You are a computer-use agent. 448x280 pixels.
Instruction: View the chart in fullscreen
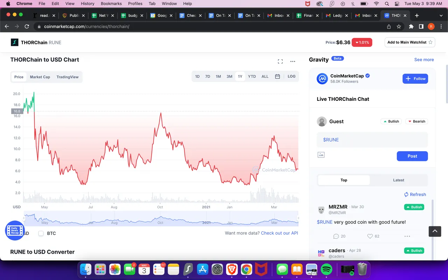[x=280, y=62]
